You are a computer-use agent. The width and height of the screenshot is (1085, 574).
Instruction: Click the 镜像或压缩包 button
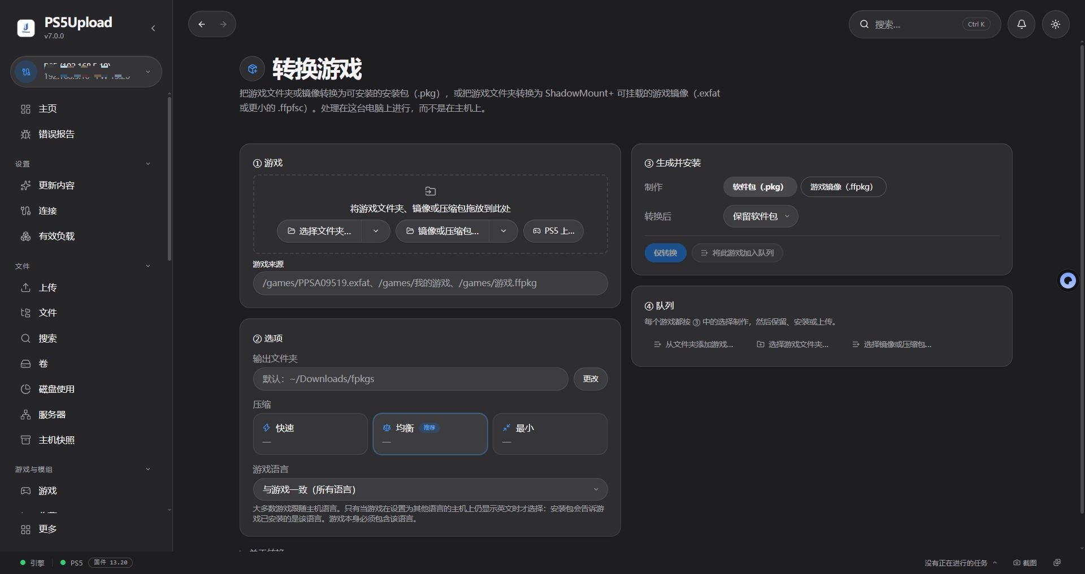coord(442,231)
